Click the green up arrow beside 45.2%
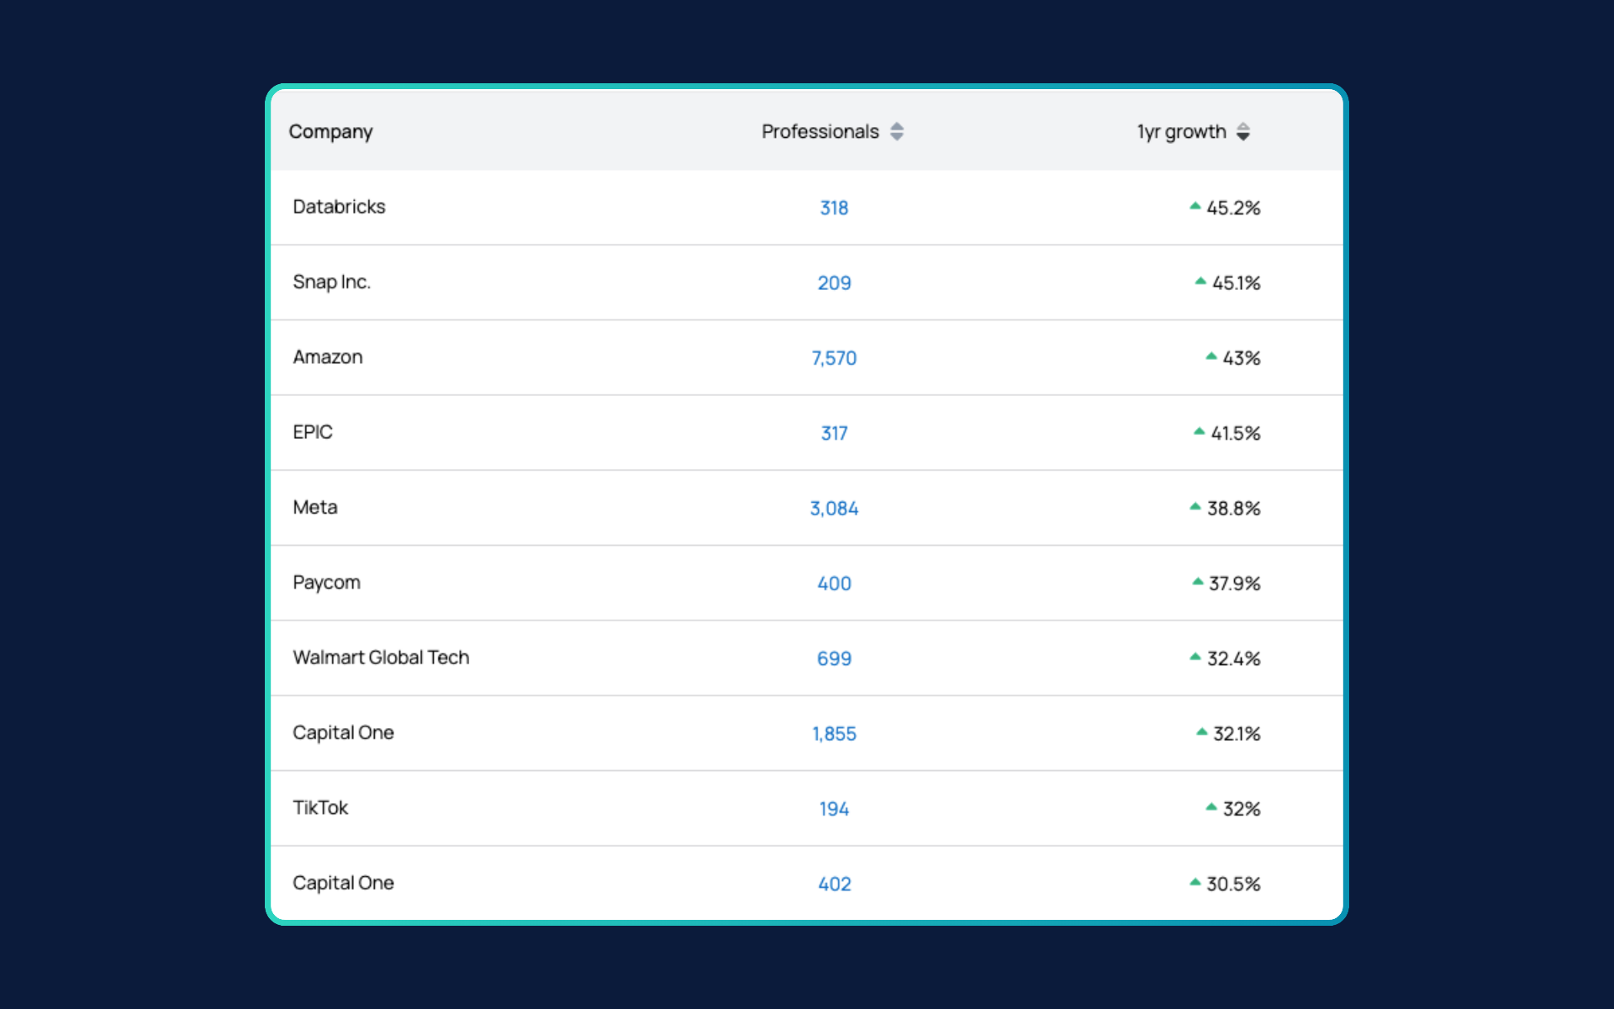Screen dimensions: 1614x1009 [1195, 206]
